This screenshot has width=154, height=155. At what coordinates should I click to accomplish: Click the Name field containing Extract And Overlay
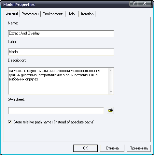tap(61, 34)
